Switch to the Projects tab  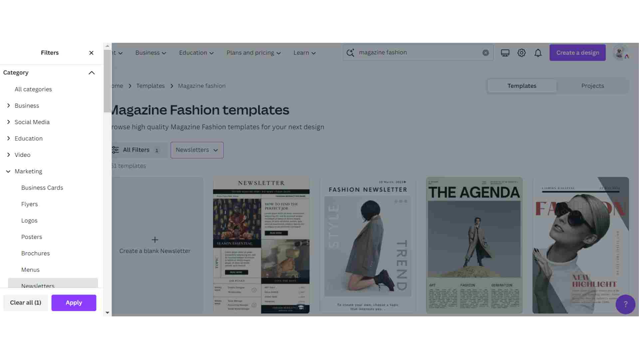[x=592, y=86]
